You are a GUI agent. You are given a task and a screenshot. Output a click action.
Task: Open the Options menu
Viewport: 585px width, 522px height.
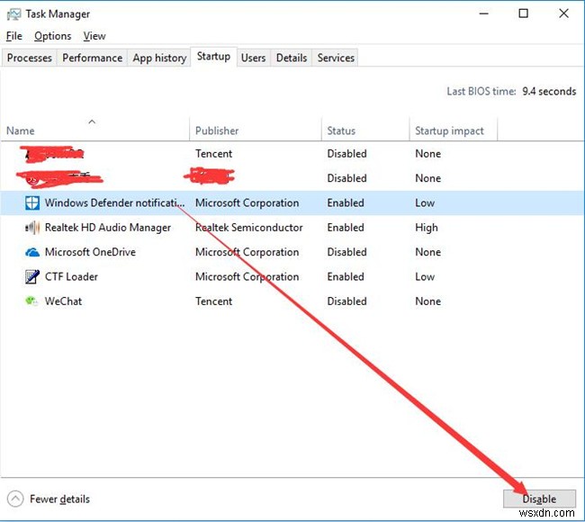tap(52, 36)
